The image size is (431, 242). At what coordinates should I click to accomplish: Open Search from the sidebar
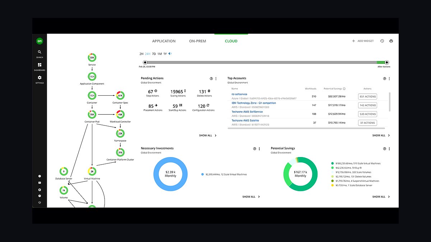point(40,54)
